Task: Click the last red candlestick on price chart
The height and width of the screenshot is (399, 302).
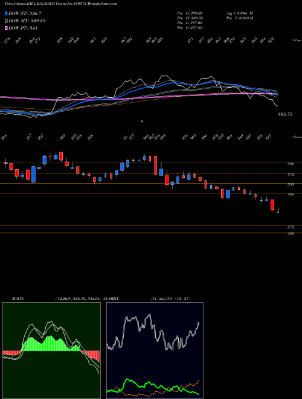Action: [278, 212]
